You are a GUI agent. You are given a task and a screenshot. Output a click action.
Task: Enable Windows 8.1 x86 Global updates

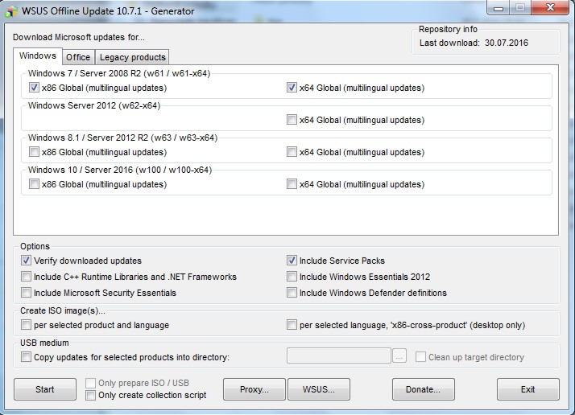click(34, 152)
